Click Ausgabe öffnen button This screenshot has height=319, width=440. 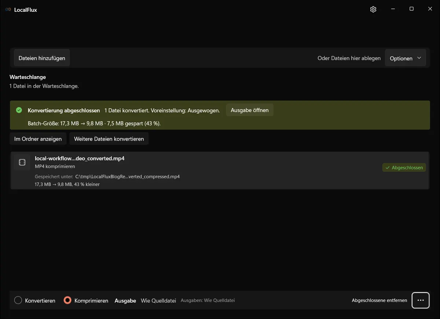250,110
